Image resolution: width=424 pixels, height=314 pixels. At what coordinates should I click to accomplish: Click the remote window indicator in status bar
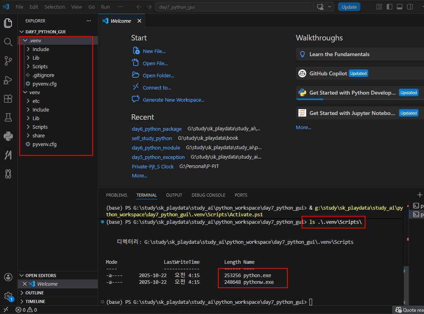pos(6,310)
